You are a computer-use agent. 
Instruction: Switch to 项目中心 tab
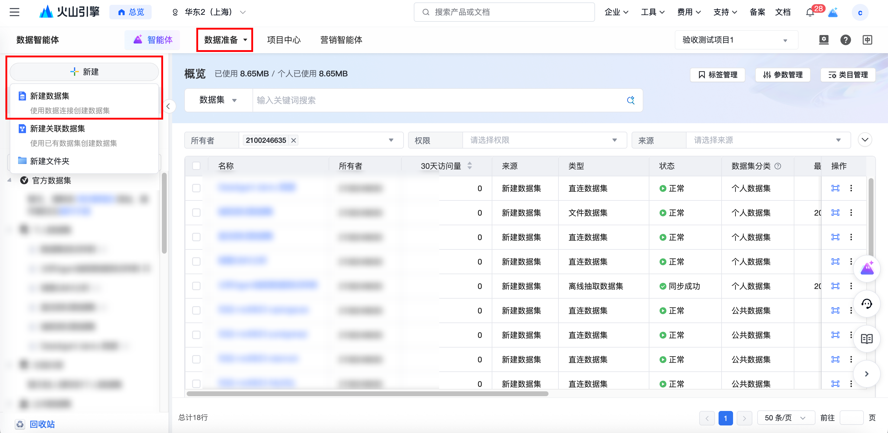[284, 40]
